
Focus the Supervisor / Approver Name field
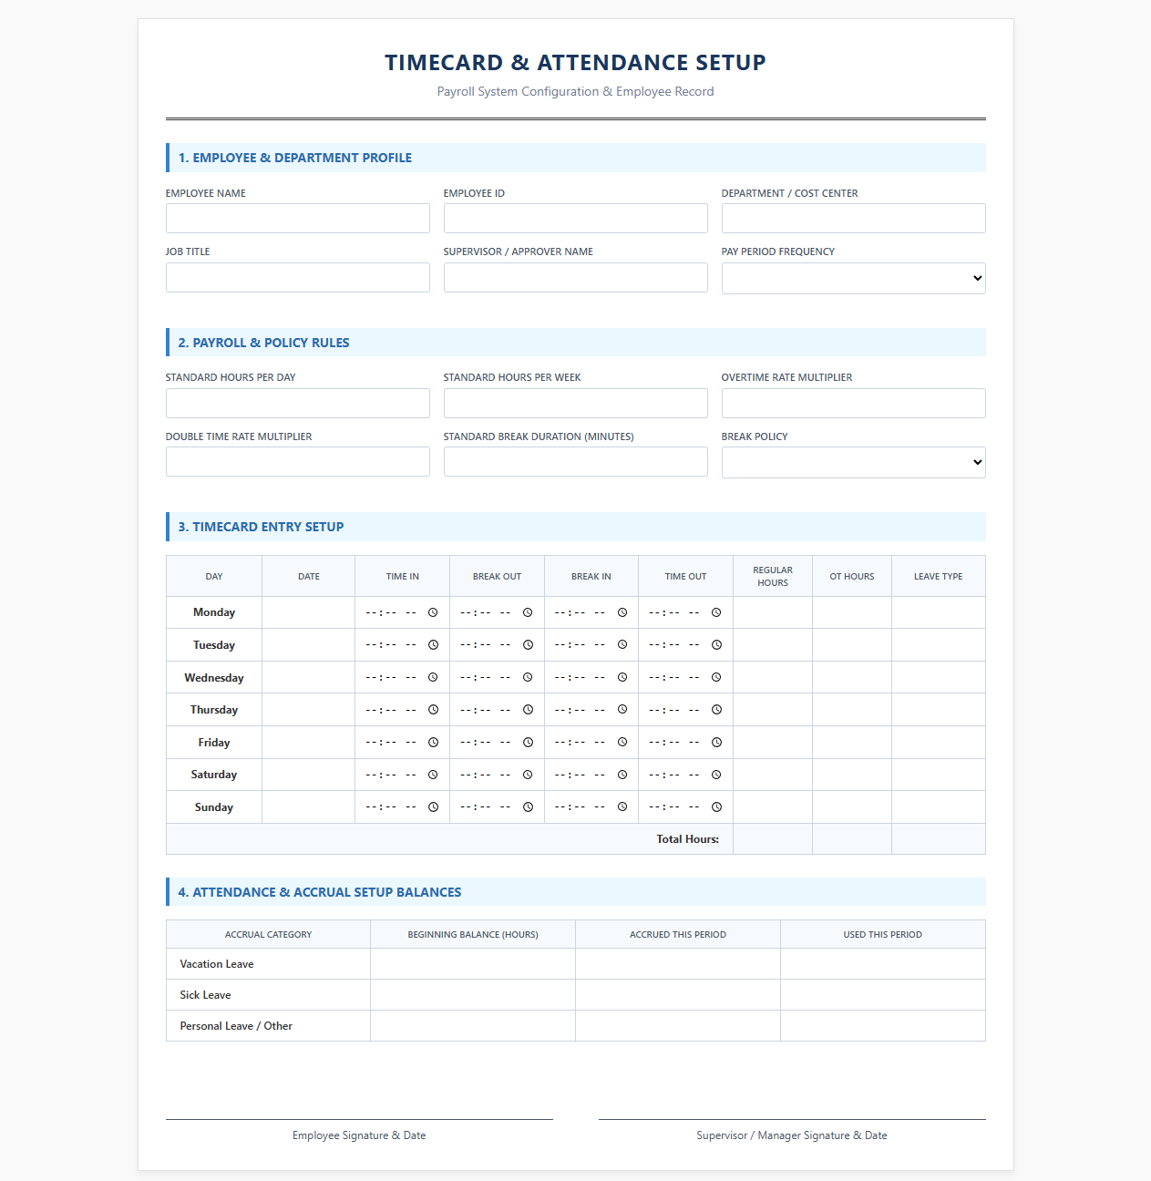tap(575, 277)
